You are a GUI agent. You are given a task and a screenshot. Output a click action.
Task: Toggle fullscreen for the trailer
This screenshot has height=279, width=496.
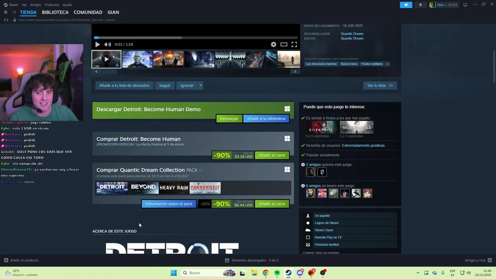pyautogui.click(x=294, y=44)
